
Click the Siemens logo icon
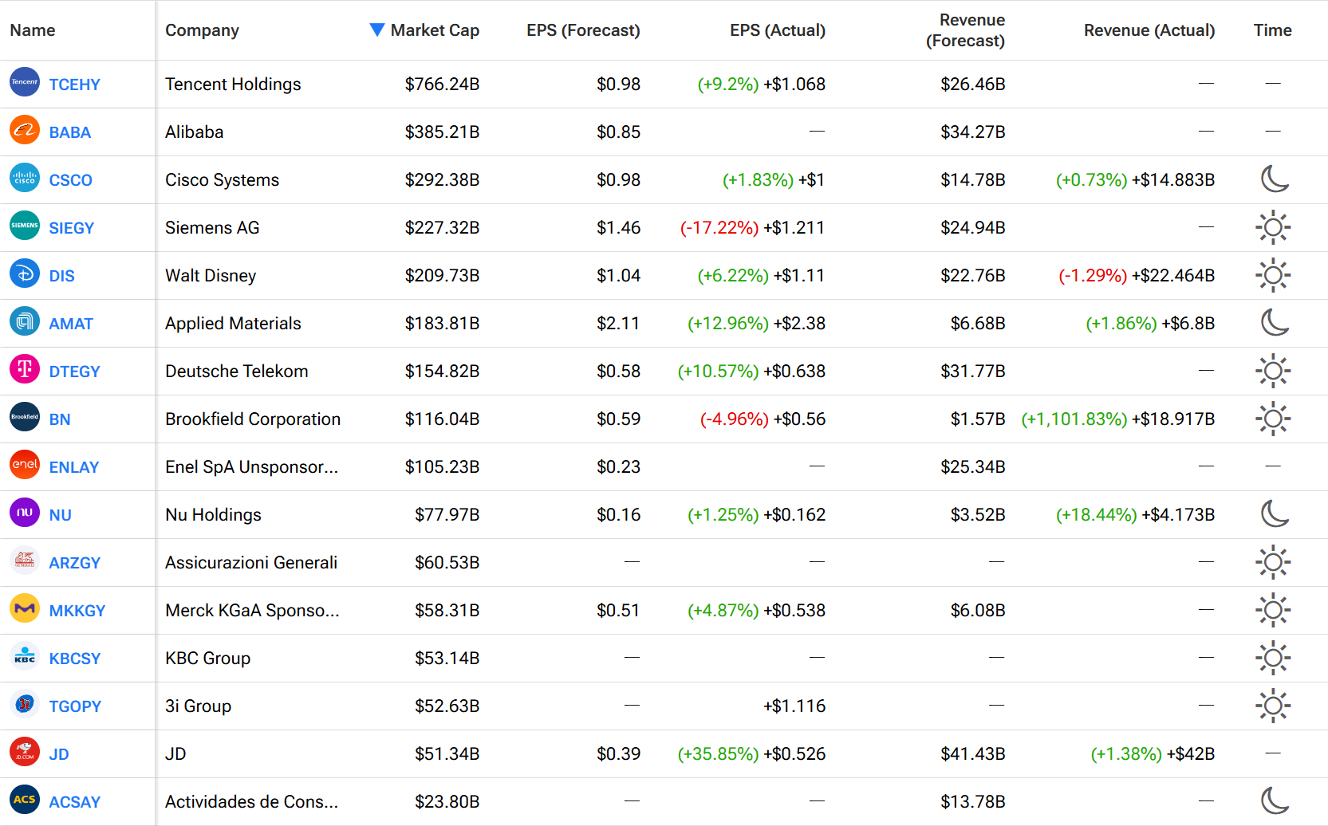(x=25, y=226)
